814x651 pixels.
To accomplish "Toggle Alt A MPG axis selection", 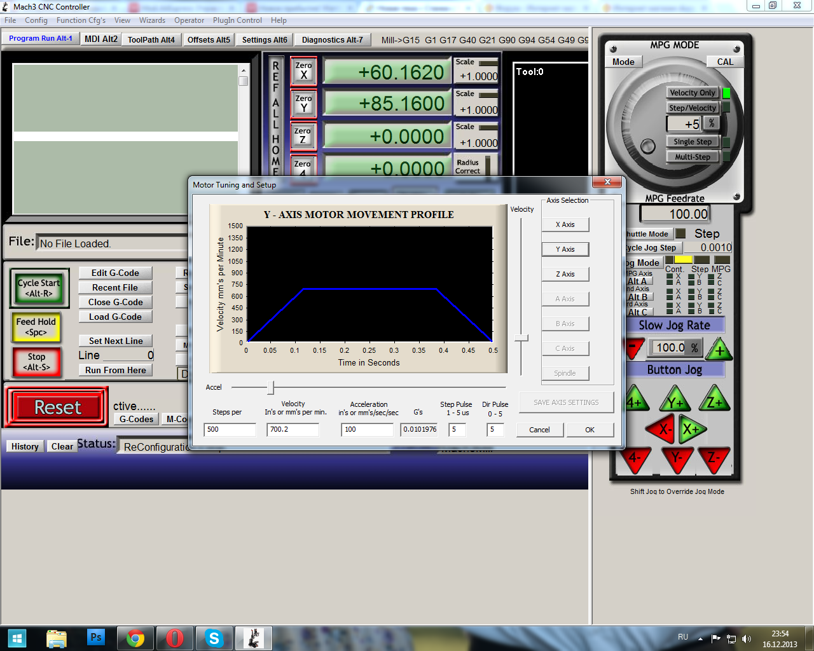I will click(x=638, y=281).
